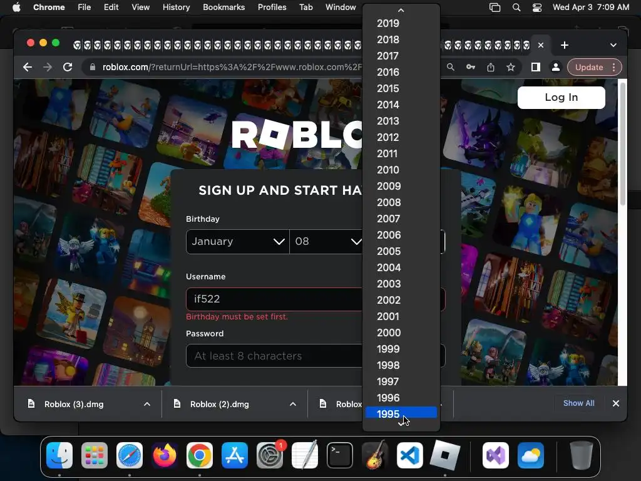
Task: Choose 2003 in the year list
Action: (401, 284)
